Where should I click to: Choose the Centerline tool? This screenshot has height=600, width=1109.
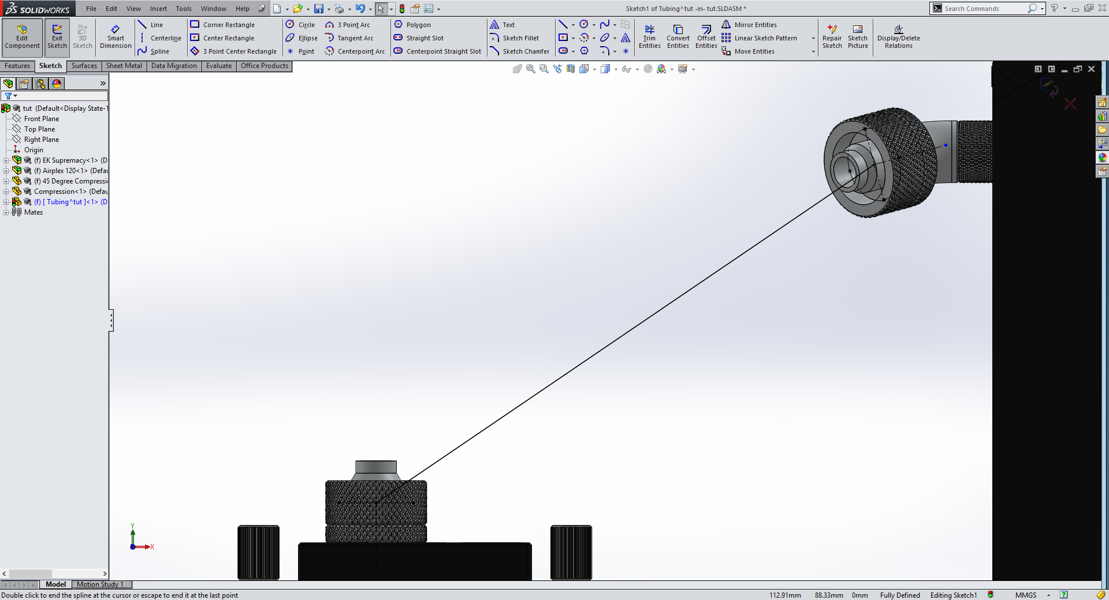[159, 38]
